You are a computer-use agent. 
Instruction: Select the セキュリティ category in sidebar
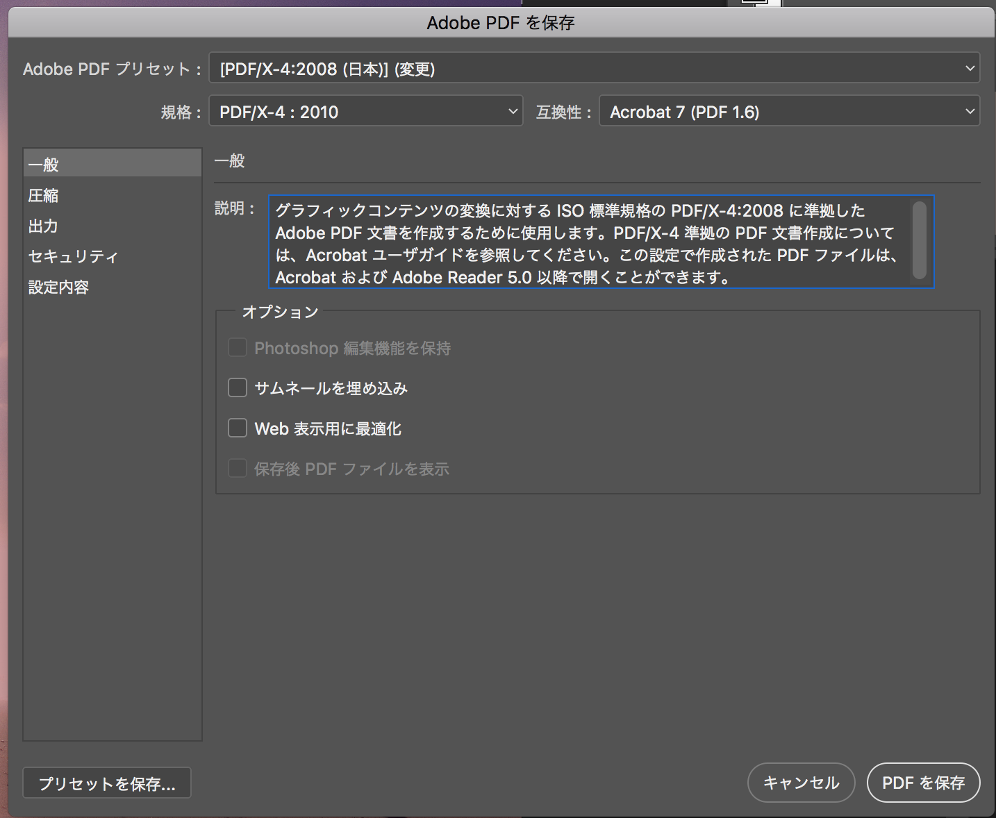(113, 256)
